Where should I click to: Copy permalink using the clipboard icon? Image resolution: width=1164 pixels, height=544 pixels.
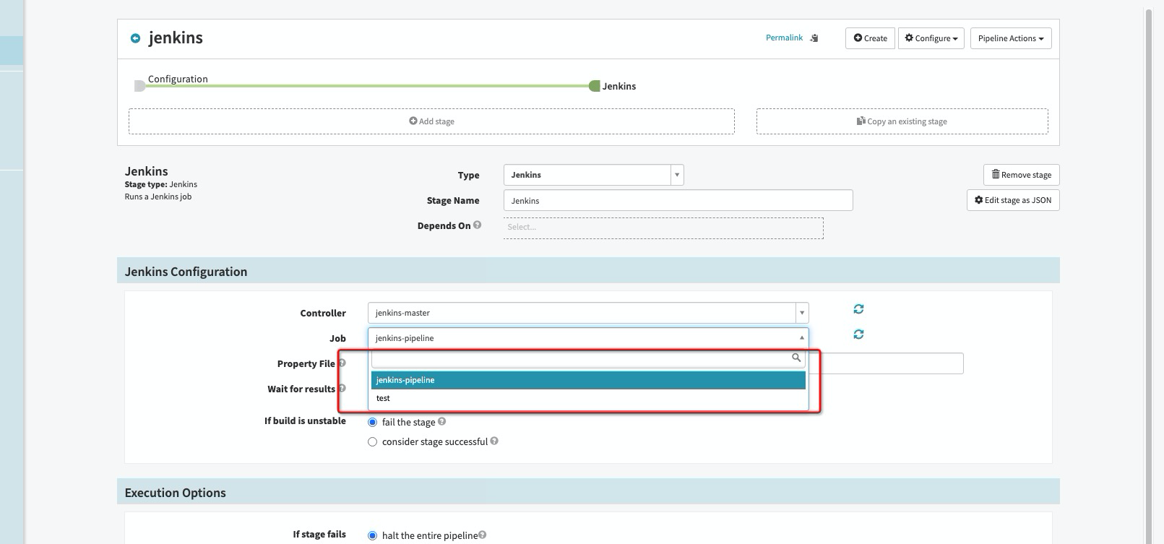click(814, 38)
